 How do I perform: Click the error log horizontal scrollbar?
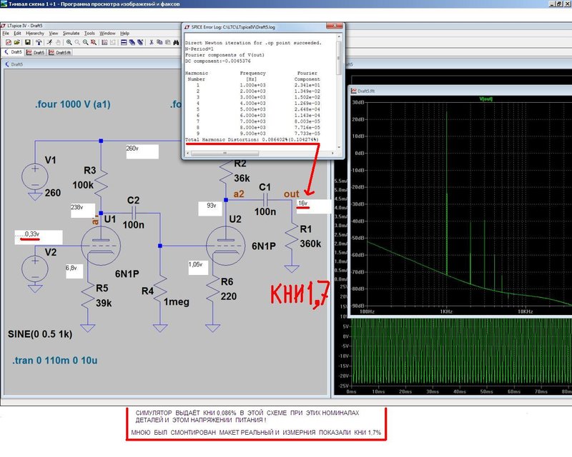click(x=260, y=153)
